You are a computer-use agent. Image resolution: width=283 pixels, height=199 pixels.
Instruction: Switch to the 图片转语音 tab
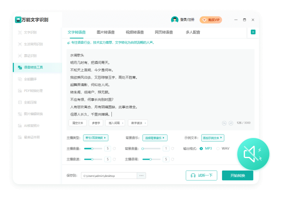point(105,32)
